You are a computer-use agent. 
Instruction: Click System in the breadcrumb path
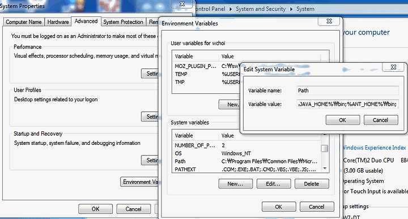pos(305,9)
